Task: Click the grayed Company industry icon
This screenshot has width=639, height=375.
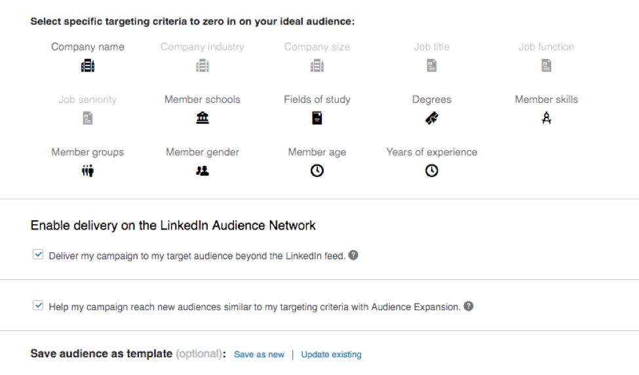Action: pos(203,66)
